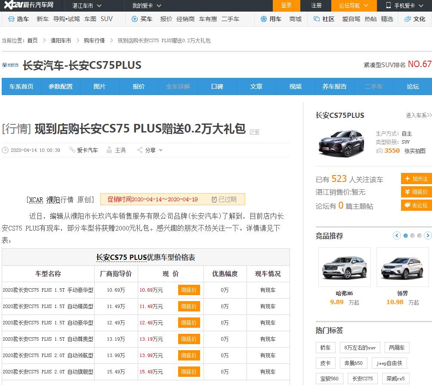This screenshot has height=385, width=432.
Task: Click the 二手车 link in top navigation
Action: point(230,19)
